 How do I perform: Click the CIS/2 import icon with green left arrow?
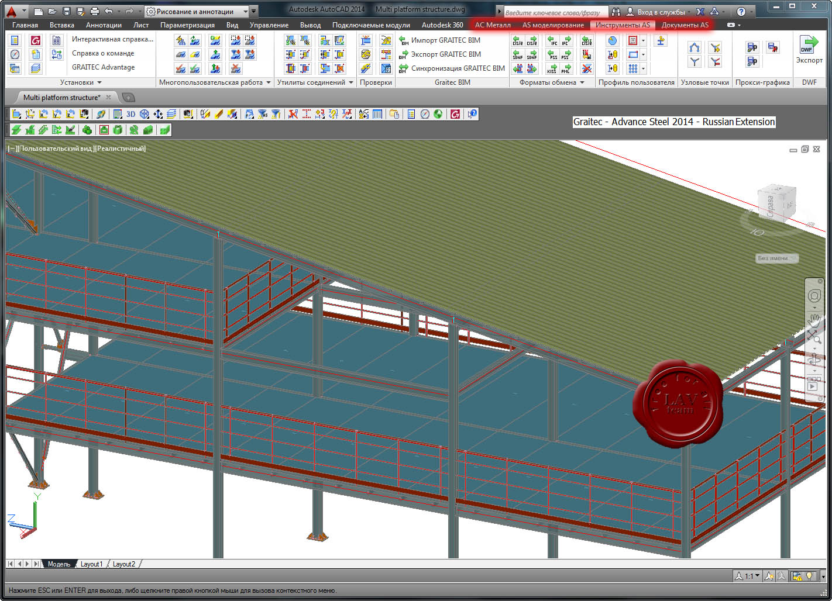pos(518,40)
